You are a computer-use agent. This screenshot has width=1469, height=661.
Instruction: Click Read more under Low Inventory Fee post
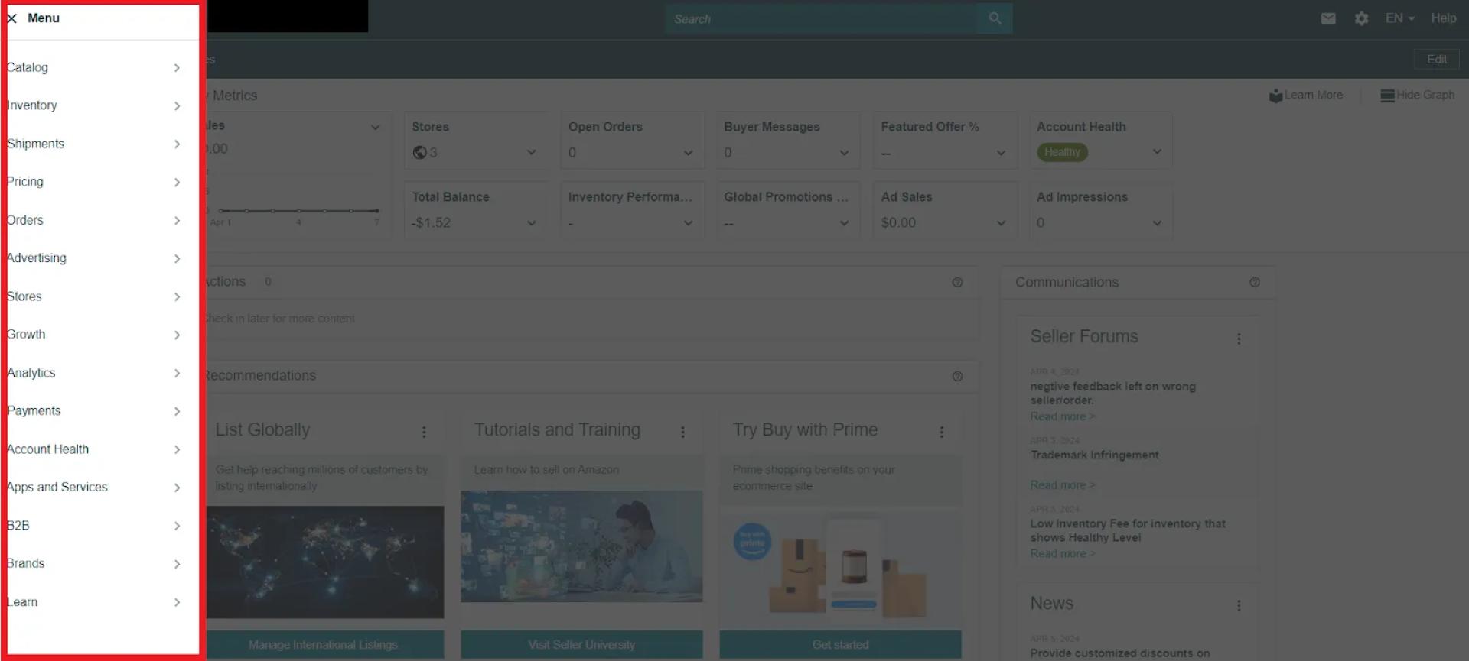[1062, 554]
